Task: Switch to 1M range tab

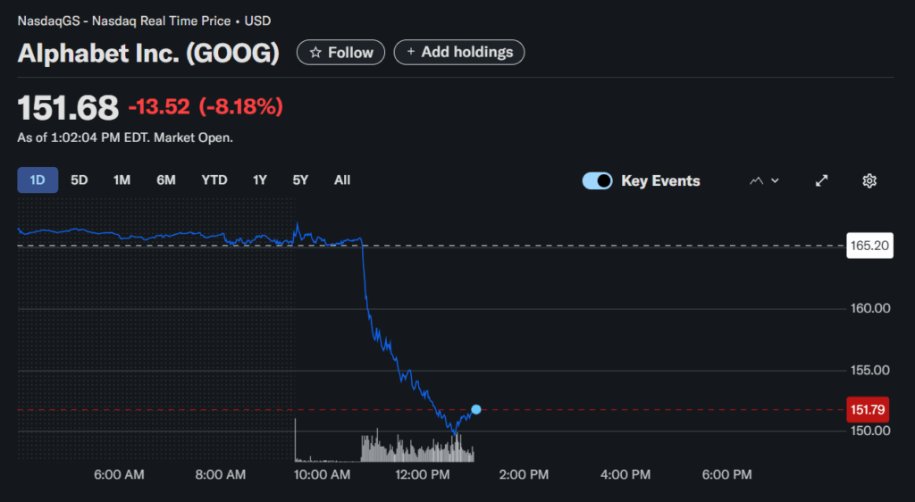Action: click(x=122, y=180)
